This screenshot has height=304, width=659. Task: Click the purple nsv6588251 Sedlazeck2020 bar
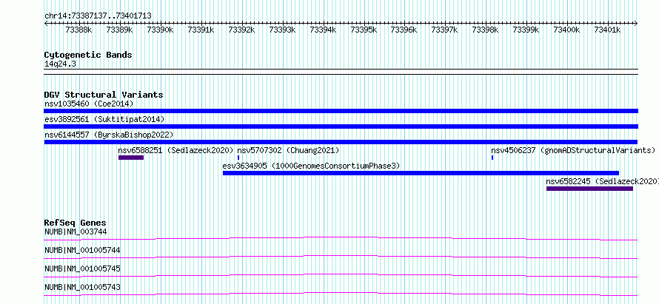[x=131, y=158]
